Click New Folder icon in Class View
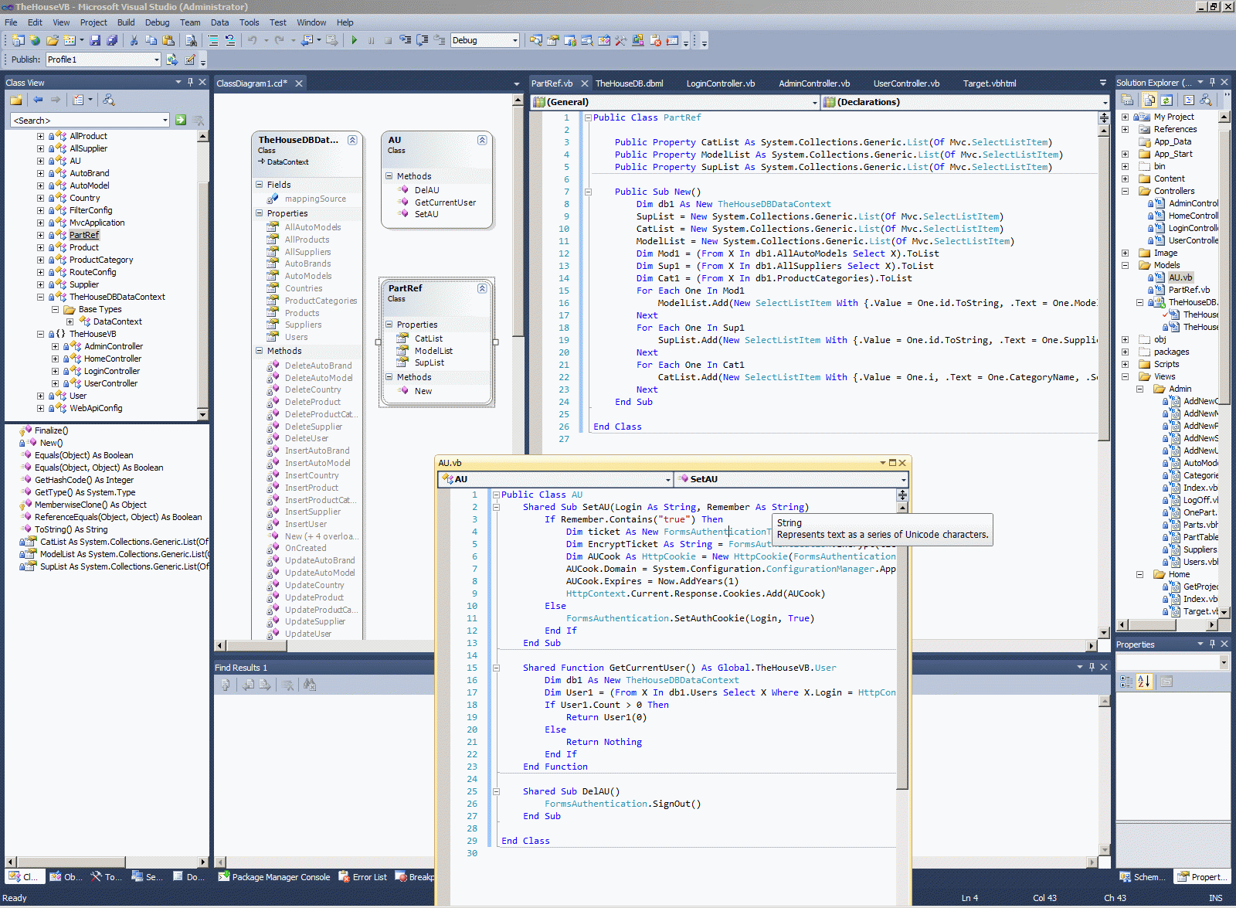This screenshot has width=1236, height=908. pos(15,100)
